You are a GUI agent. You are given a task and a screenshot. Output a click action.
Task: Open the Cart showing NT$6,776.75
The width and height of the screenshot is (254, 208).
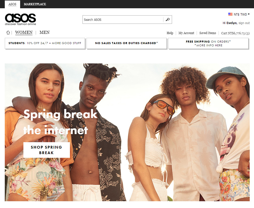tap(235, 33)
